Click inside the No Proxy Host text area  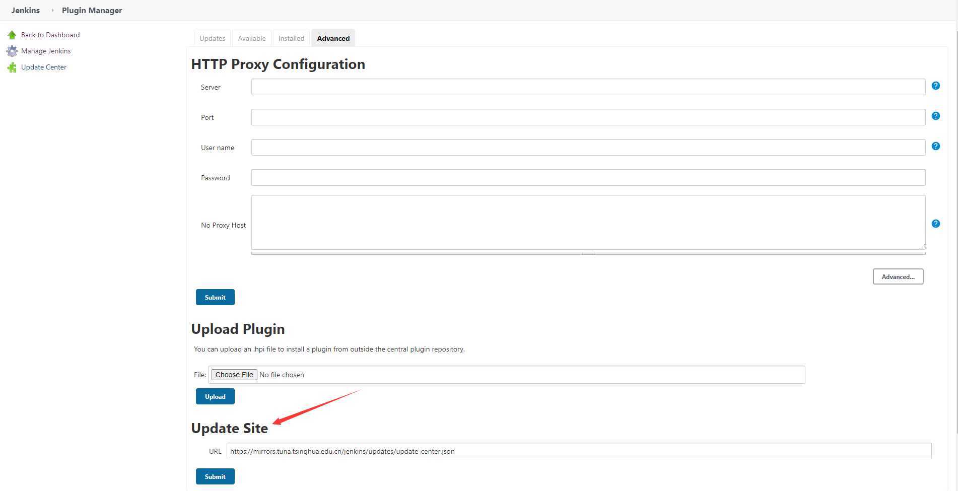(x=588, y=222)
